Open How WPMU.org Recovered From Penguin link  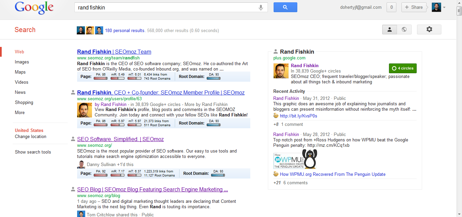tap(333, 174)
